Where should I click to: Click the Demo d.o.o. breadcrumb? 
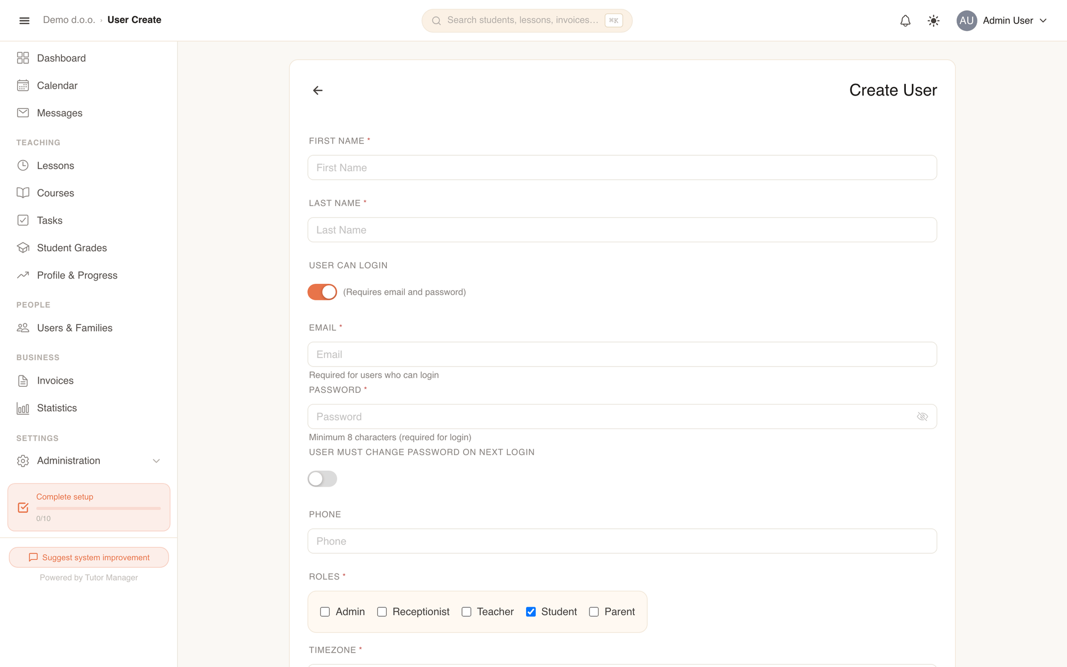tap(69, 20)
